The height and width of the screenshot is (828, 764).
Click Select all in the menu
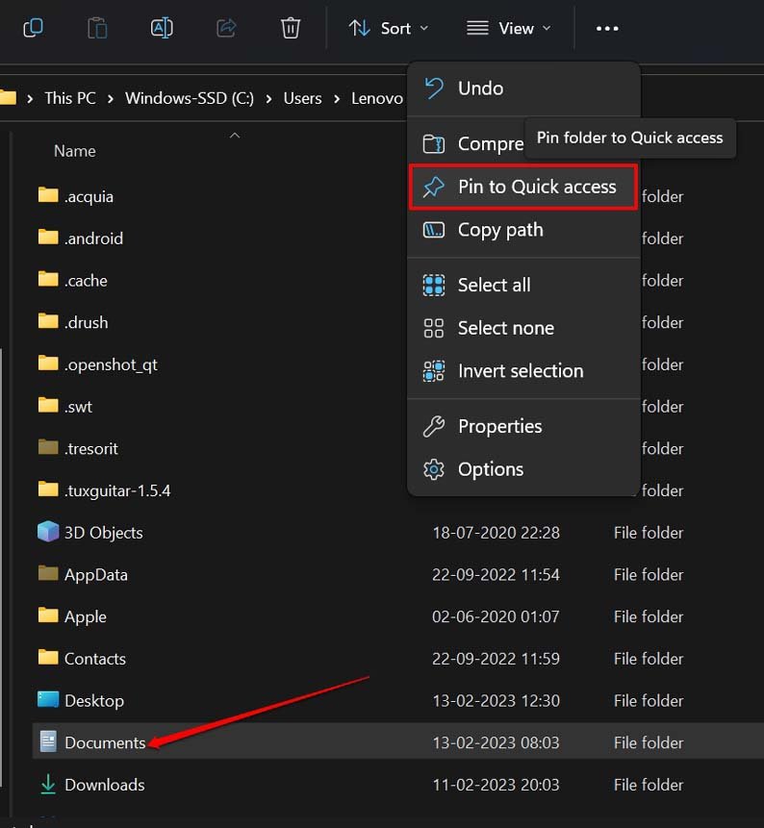point(494,285)
